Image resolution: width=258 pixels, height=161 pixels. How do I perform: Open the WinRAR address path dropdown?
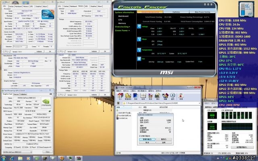coord(199,103)
